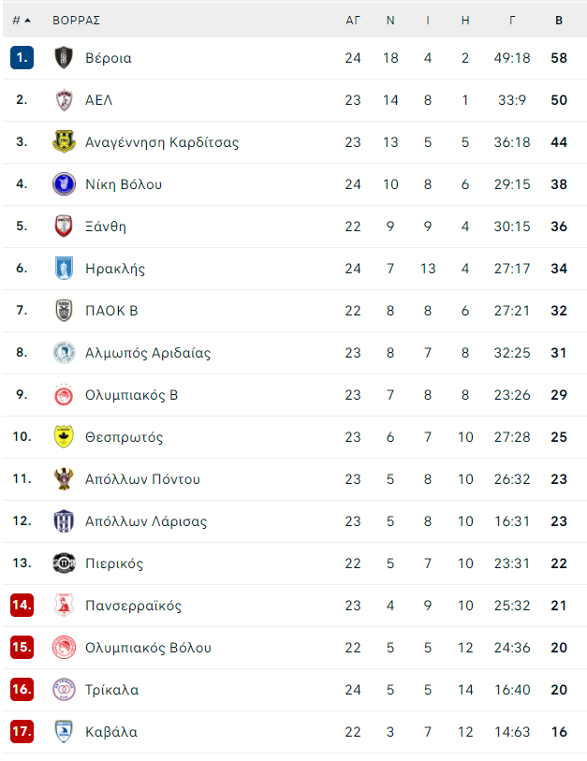Open the Πανσερραϊκός team link
587x761 pixels.
134,606
